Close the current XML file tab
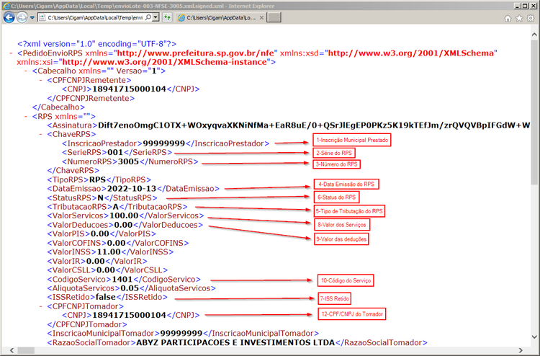Image resolution: width=540 pixels, height=356 pixels. coord(262,17)
